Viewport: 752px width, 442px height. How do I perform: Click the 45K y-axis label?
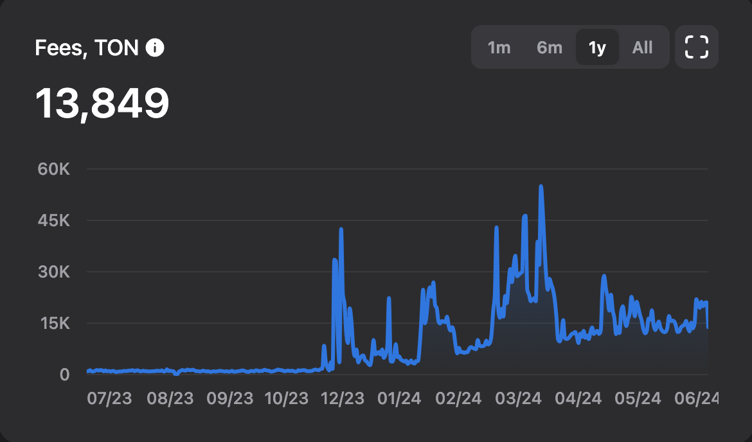(54, 220)
